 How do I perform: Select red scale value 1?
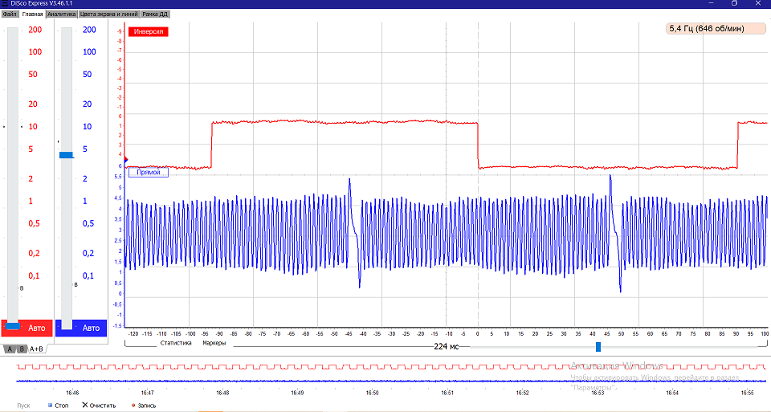tap(31, 201)
